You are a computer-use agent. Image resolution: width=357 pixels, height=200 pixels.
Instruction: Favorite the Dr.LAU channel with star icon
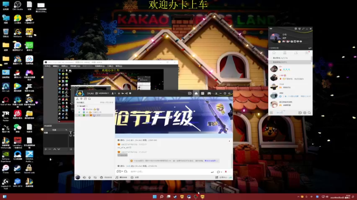click(119, 93)
